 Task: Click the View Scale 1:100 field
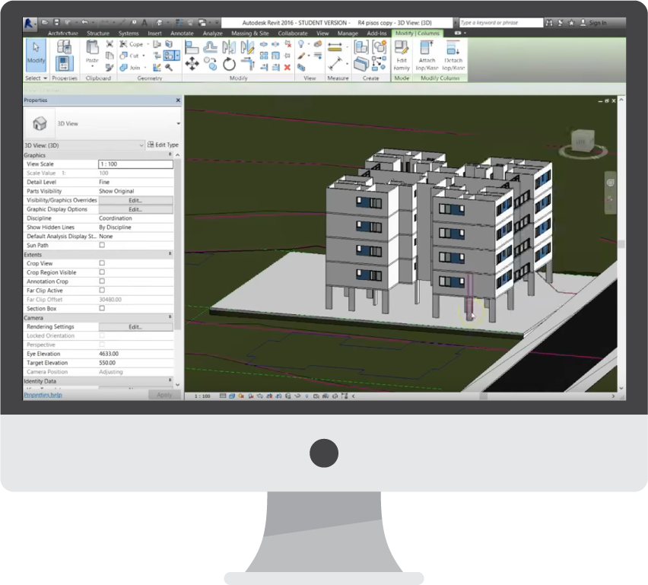(x=135, y=164)
